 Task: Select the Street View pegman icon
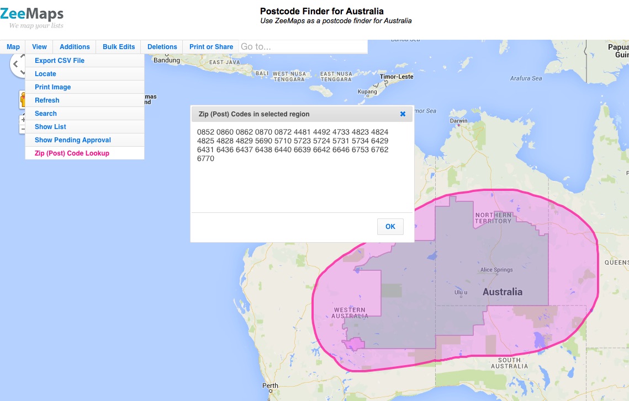click(23, 98)
